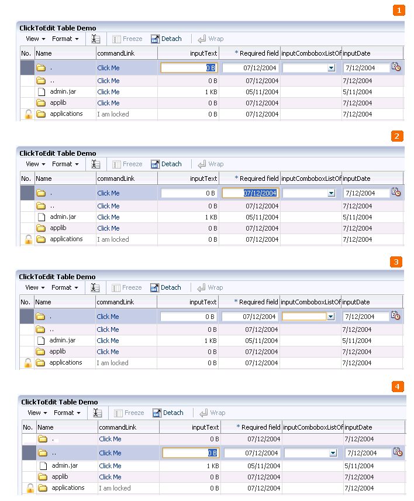The image size is (414, 501).
Task: Open the combobox dropdown in the fourth table's highlighted row
Action: 333,452
